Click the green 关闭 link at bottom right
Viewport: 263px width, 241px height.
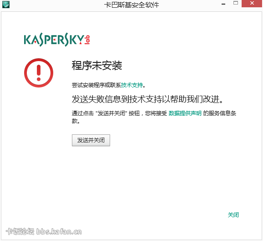tap(233, 215)
